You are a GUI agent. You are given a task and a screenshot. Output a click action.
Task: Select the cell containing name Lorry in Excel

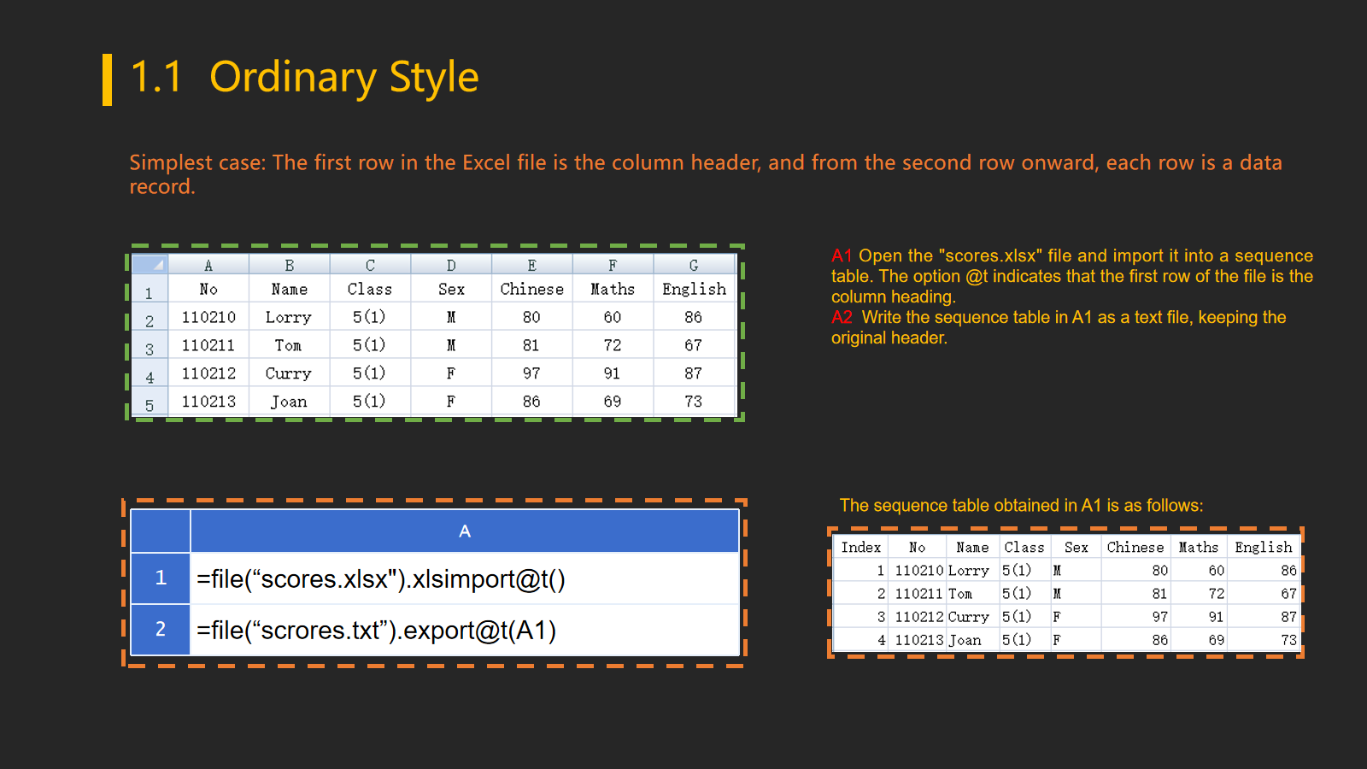[x=289, y=317]
